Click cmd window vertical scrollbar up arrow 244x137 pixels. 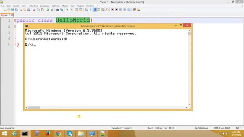point(189,30)
